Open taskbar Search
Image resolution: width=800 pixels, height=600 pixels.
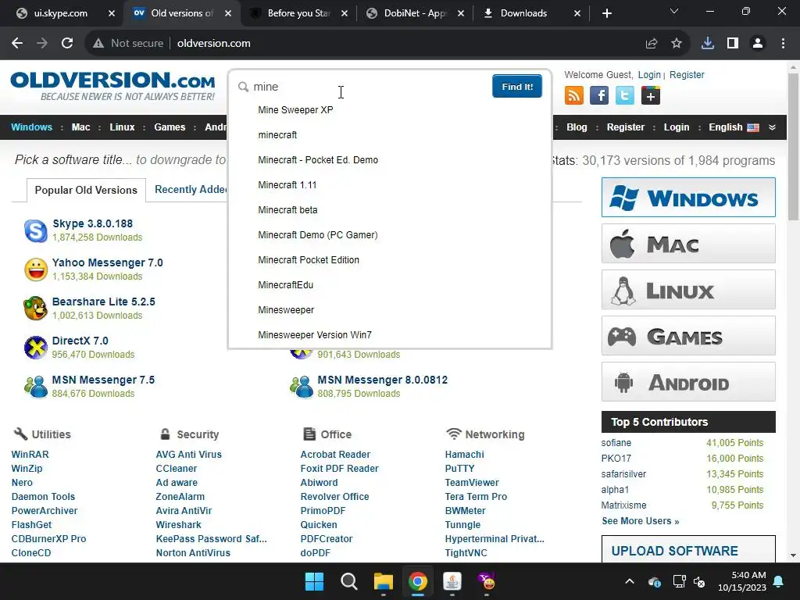click(x=349, y=581)
